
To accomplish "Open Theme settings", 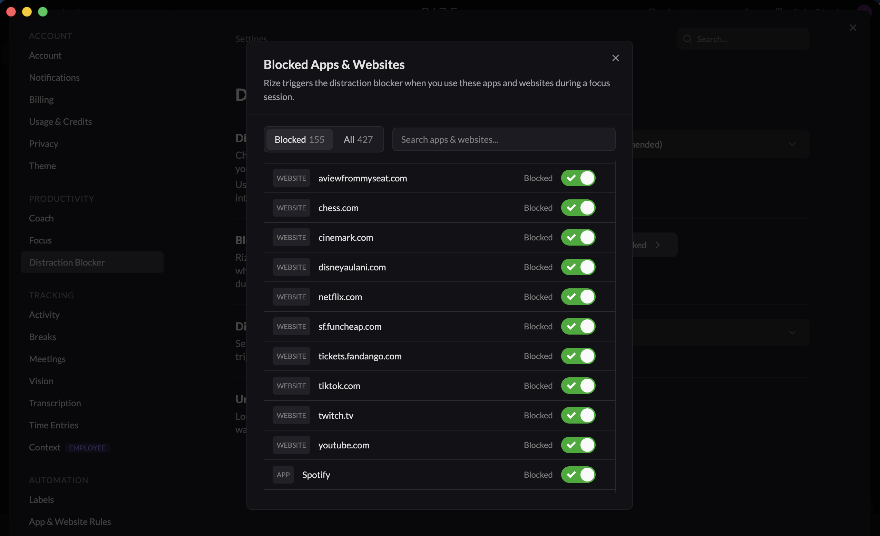I will pyautogui.click(x=42, y=166).
